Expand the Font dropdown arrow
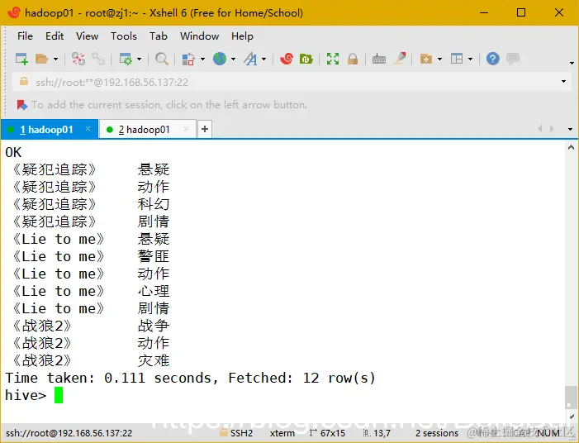 (264, 60)
